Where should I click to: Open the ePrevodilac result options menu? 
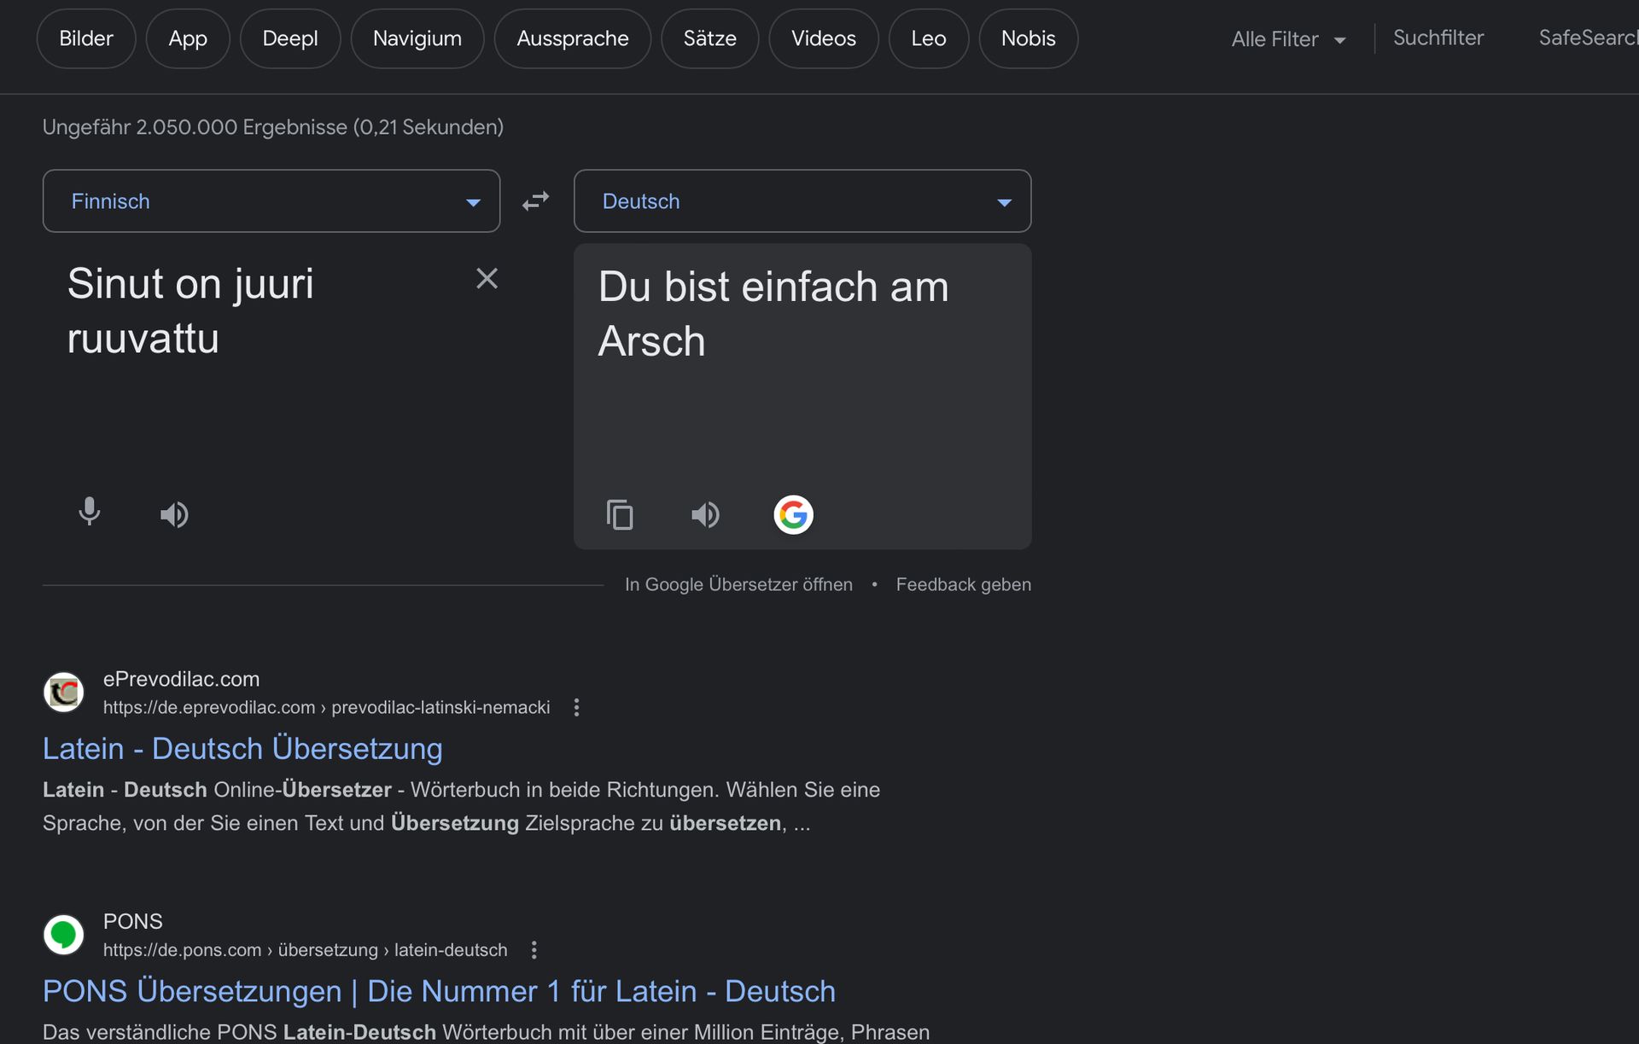point(577,707)
